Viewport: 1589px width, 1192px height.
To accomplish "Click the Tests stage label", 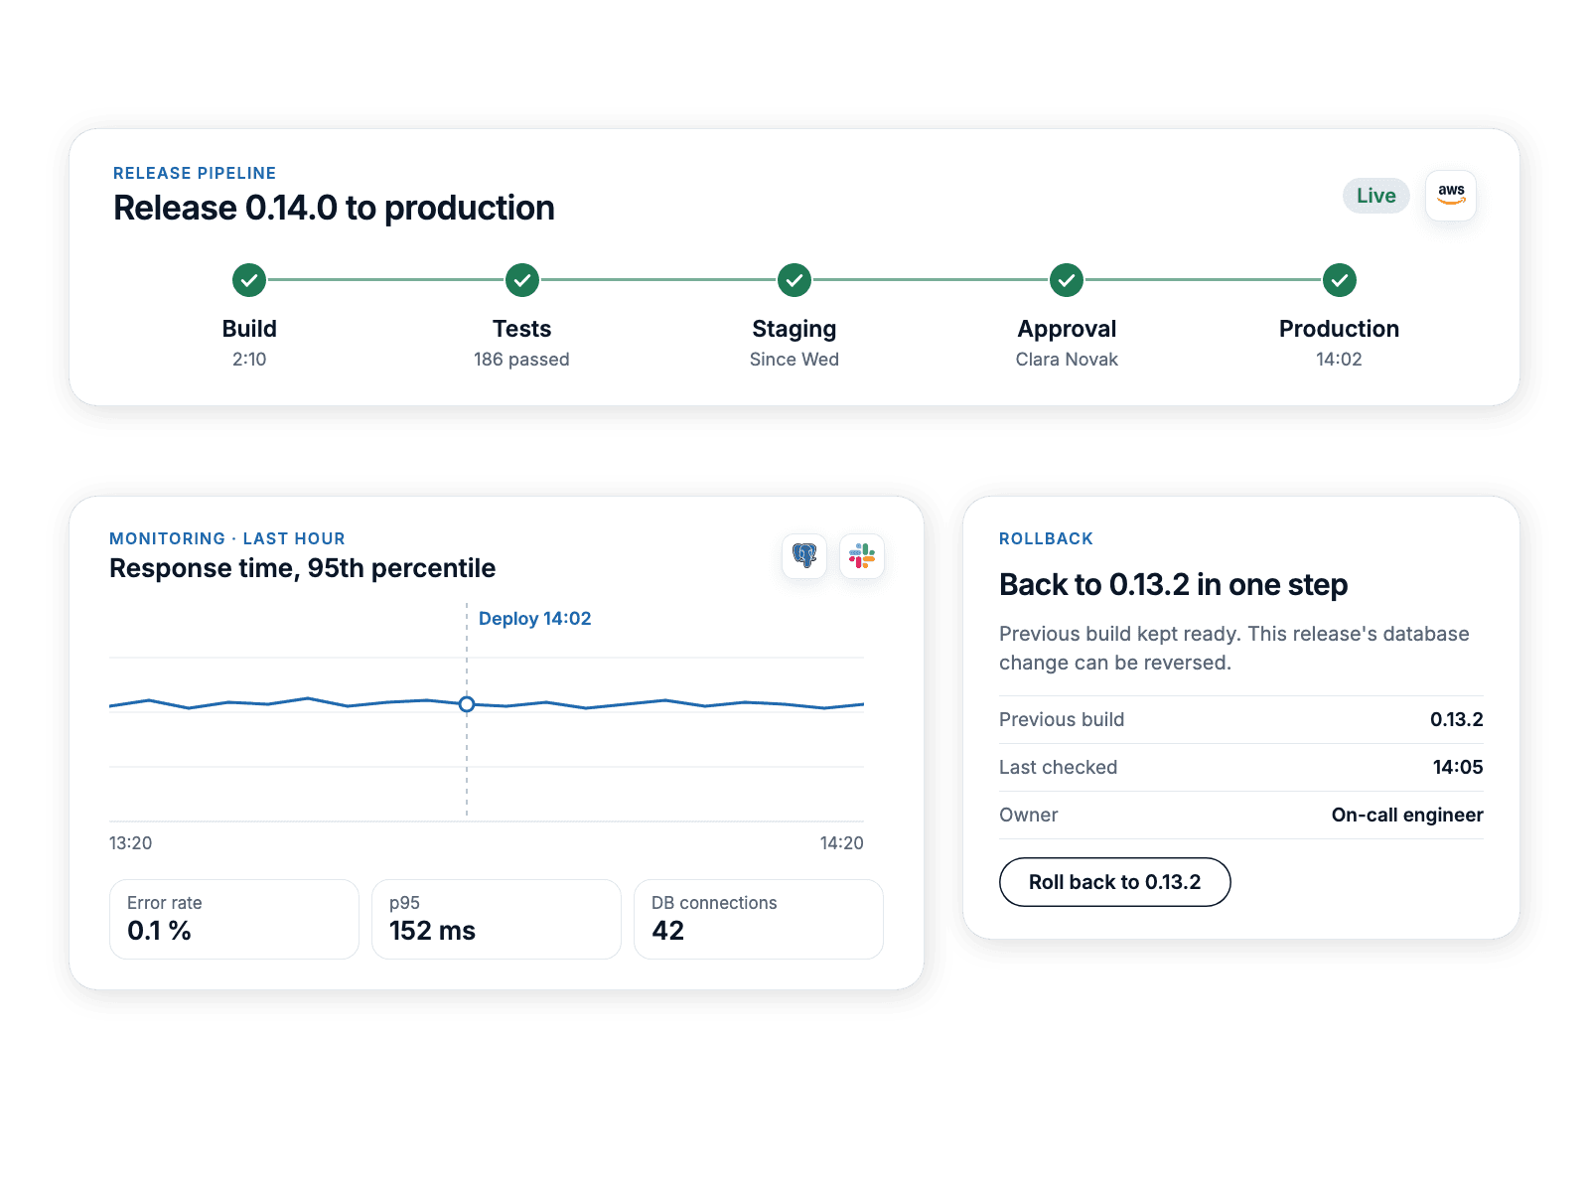I will point(522,329).
